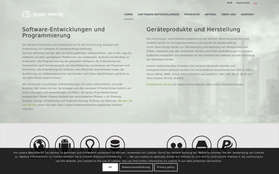279x174 pixels.
Task: Go to the KONTAKT page
Action: click(247, 14)
